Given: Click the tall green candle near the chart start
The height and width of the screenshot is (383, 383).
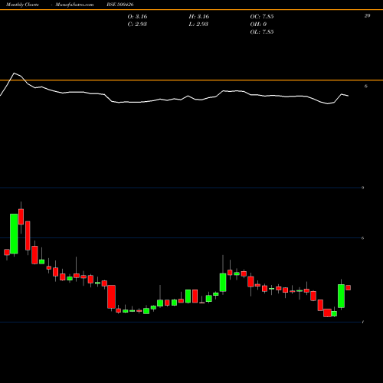Looking at the screenshot, I should point(14,234).
